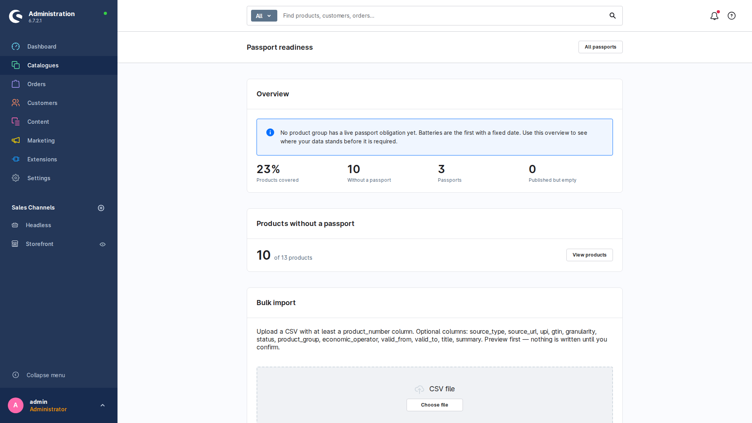Click the Without a passport label
The width and height of the screenshot is (752, 423).
(369, 180)
